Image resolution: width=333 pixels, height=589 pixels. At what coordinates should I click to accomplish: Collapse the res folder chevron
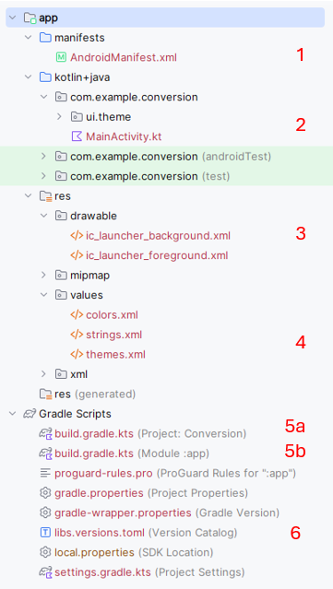tap(28, 195)
